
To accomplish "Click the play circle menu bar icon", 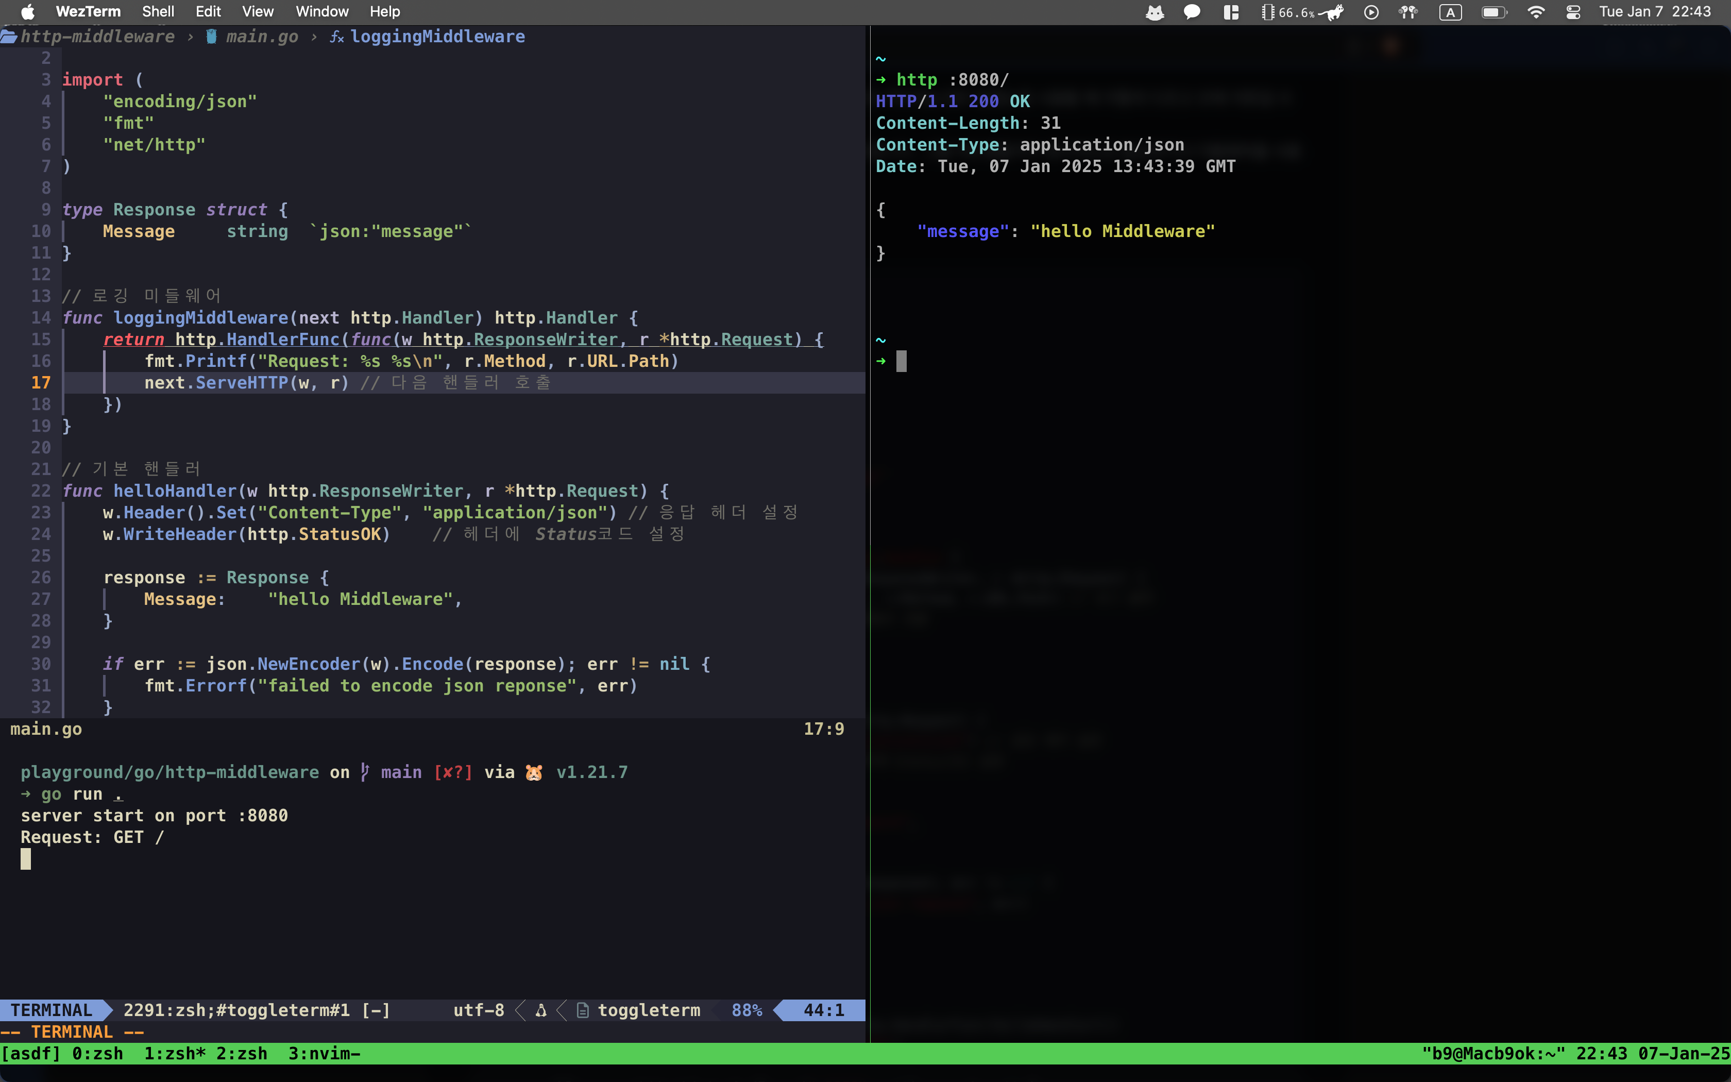I will click(1371, 12).
